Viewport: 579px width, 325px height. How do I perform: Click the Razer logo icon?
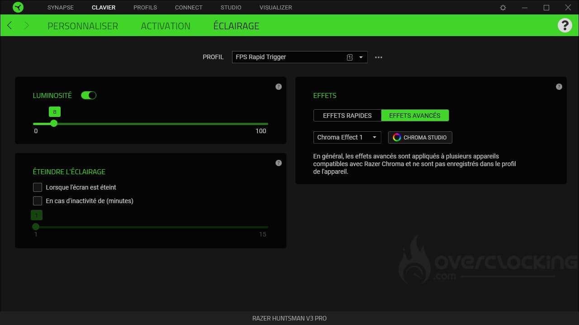[x=18, y=7]
